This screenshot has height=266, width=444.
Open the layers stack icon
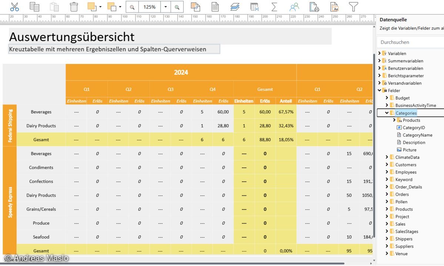[235, 7]
